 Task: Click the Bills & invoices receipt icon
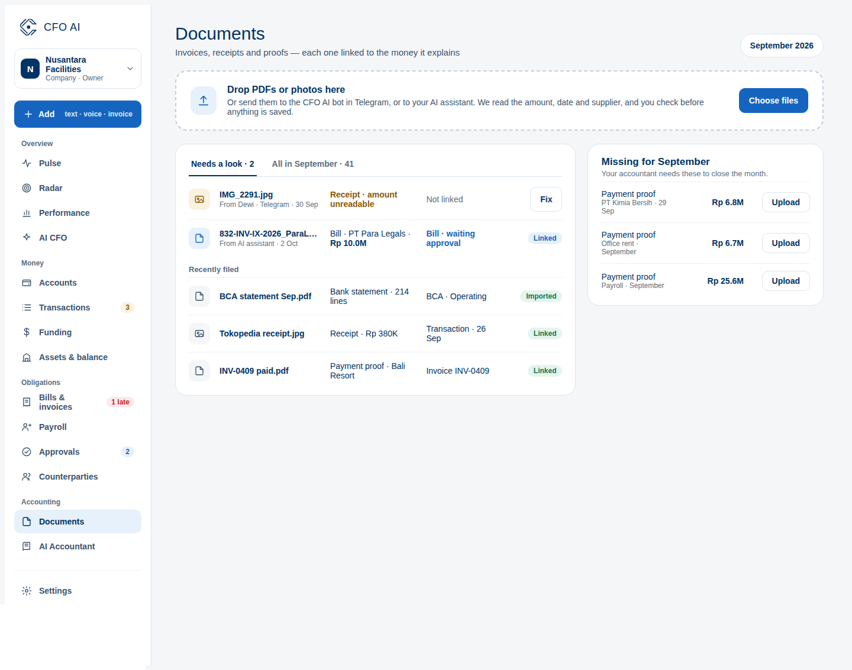(x=27, y=402)
